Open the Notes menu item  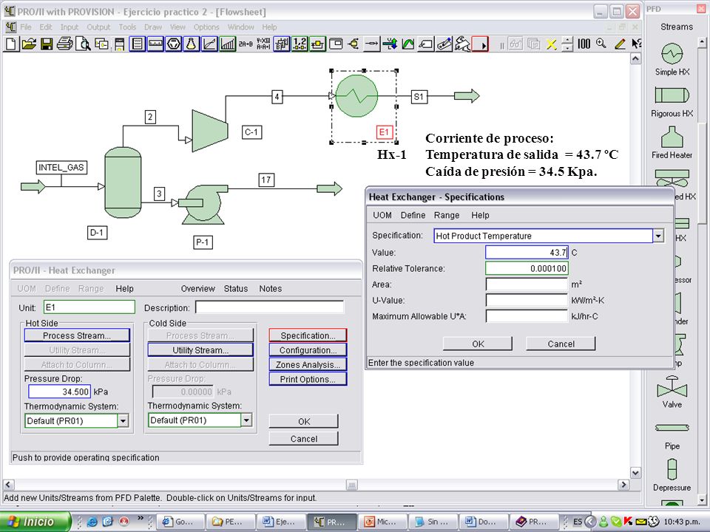pos(271,289)
